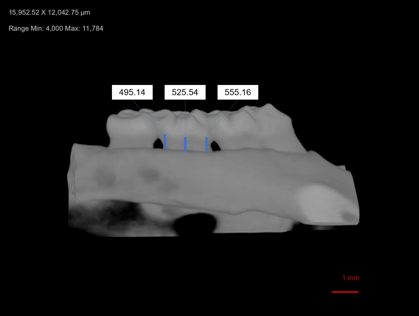Click the middle blue measurement line
This screenshot has width=419, height=316.
tap(185, 144)
